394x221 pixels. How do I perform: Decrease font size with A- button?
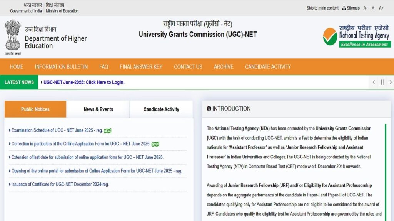[365, 8]
